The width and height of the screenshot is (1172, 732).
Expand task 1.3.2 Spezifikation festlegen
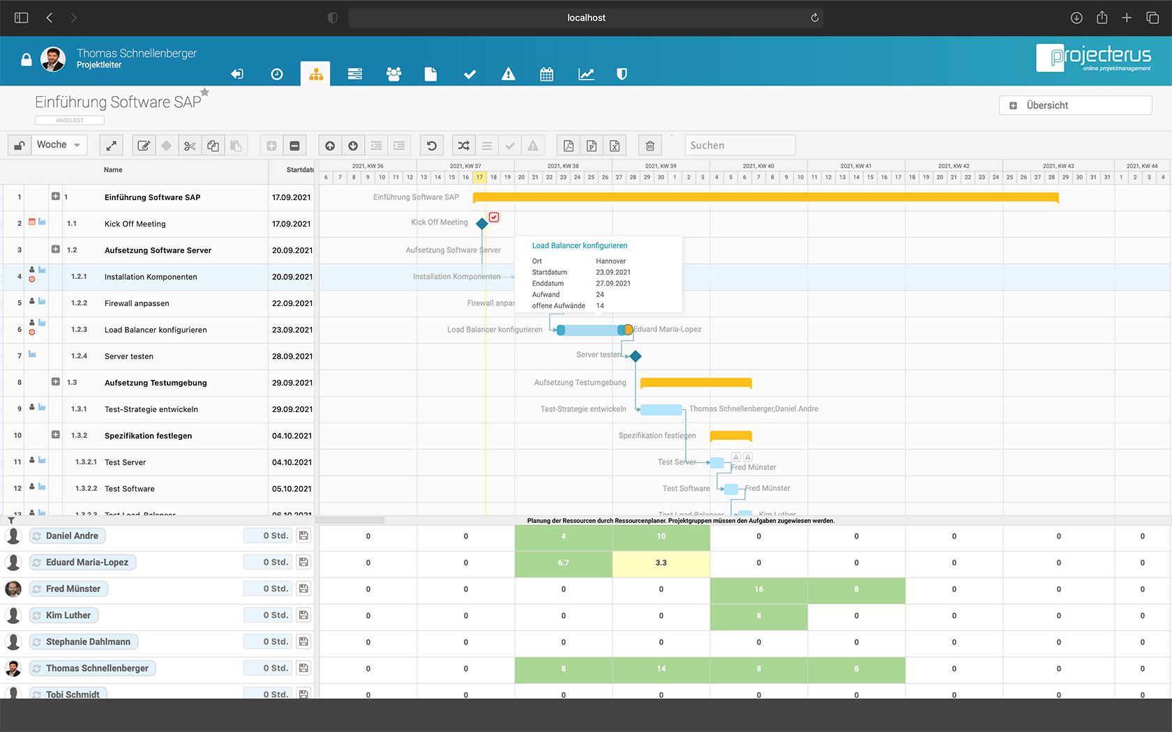click(56, 434)
